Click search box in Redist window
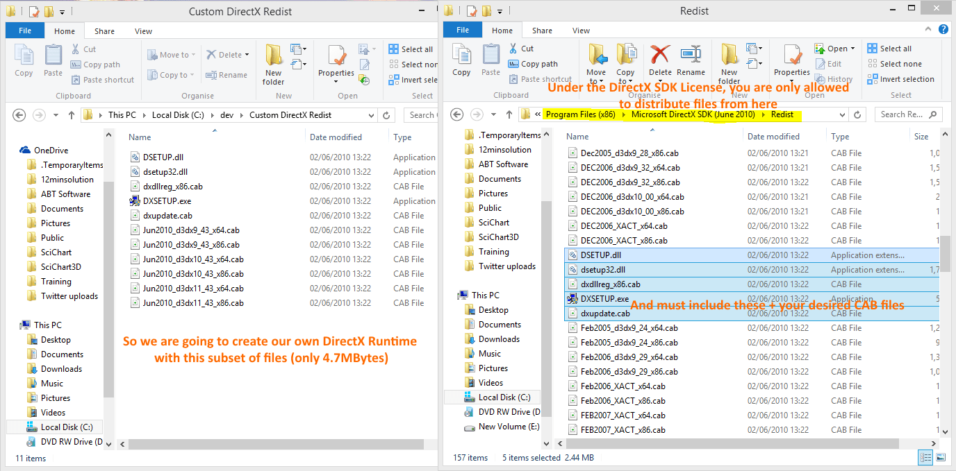This screenshot has width=956, height=471. click(909, 114)
